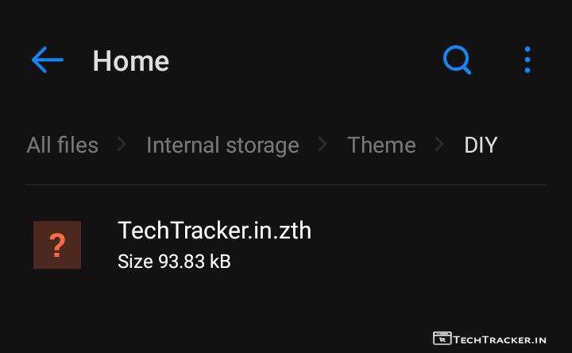The height and width of the screenshot is (353, 572).
Task: Select the current DIY breadcrumb
Action: pos(481,145)
